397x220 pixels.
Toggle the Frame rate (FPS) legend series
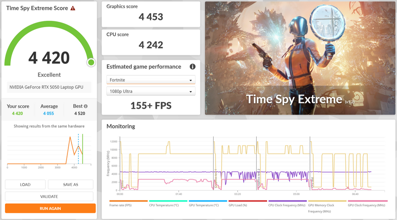pyautogui.click(x=129, y=204)
